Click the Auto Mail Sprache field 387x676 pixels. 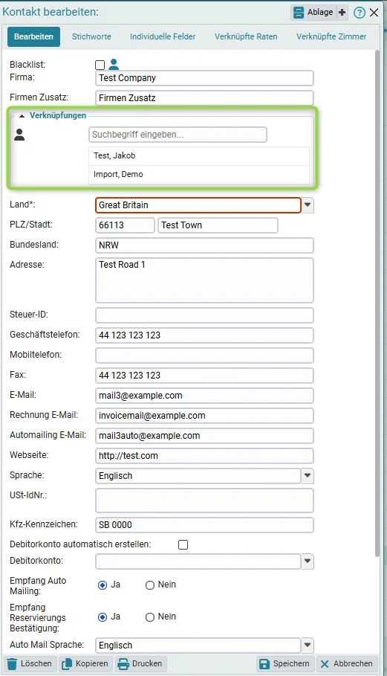pyautogui.click(x=198, y=646)
